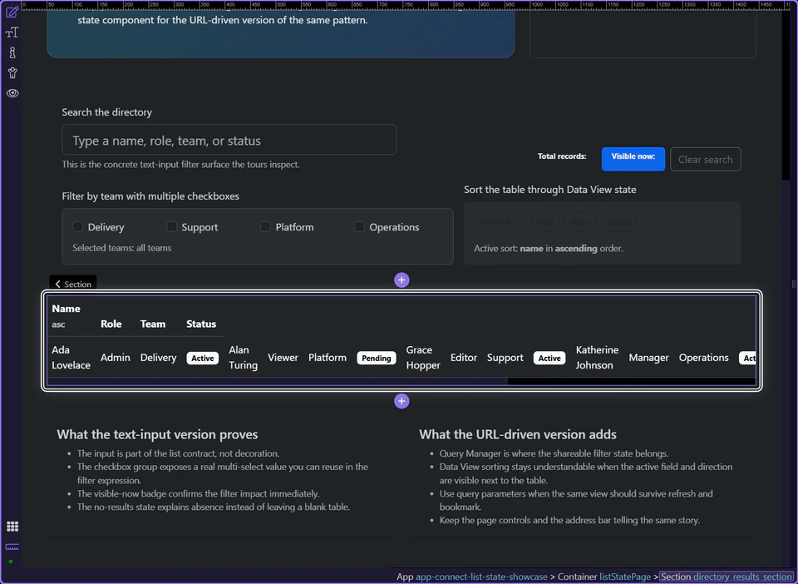Click the Role column header
798x584 pixels.
tap(111, 324)
